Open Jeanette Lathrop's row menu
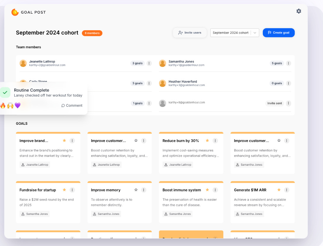 click(149, 63)
